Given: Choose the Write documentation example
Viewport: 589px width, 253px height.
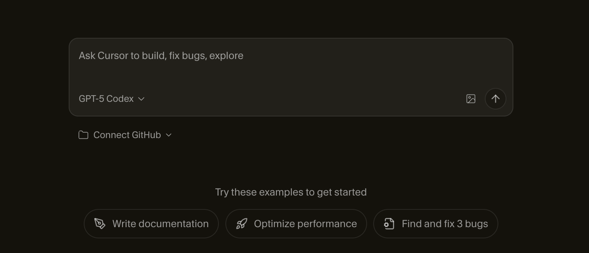Looking at the screenshot, I should [151, 224].
